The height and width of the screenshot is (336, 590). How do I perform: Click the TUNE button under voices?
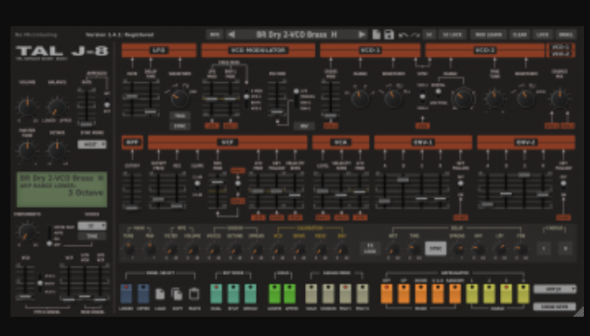coord(92,236)
